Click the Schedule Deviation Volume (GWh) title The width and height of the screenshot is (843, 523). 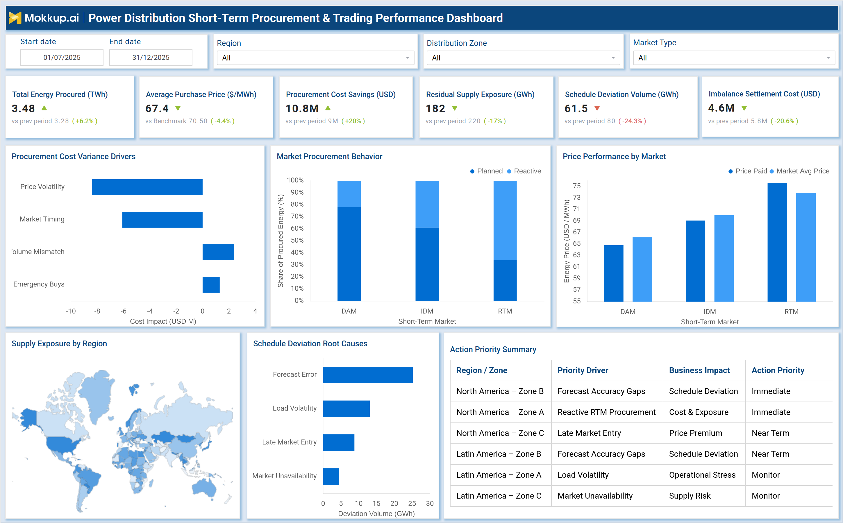click(621, 94)
